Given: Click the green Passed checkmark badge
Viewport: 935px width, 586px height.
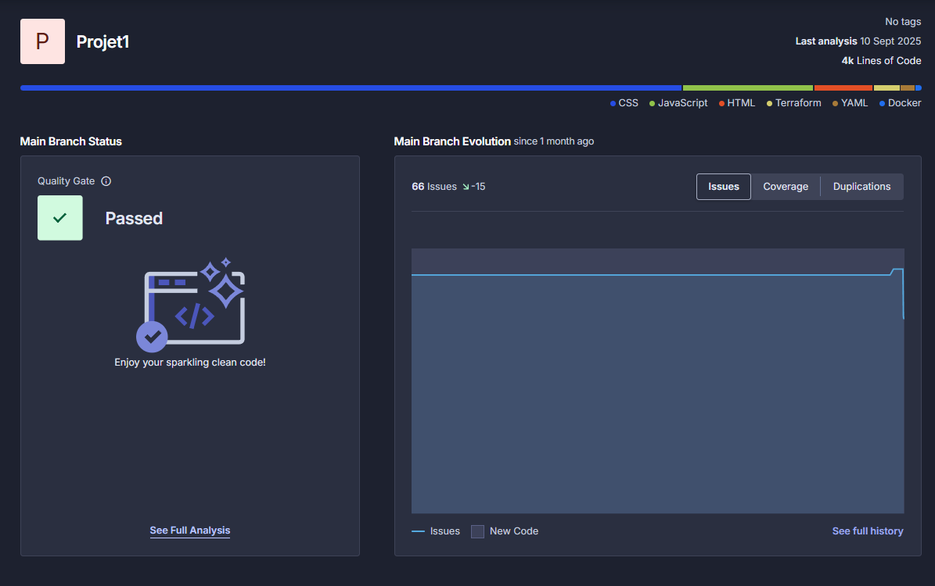Looking at the screenshot, I should tap(60, 218).
